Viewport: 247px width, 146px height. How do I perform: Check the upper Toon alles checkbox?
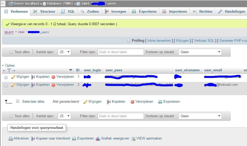pyautogui.click(x=11, y=52)
